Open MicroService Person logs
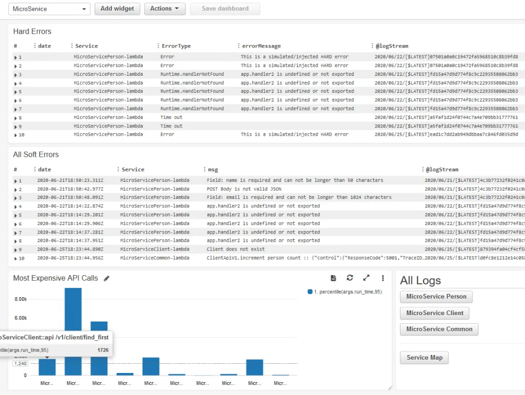Screen dimensions: 525x395 (436, 297)
